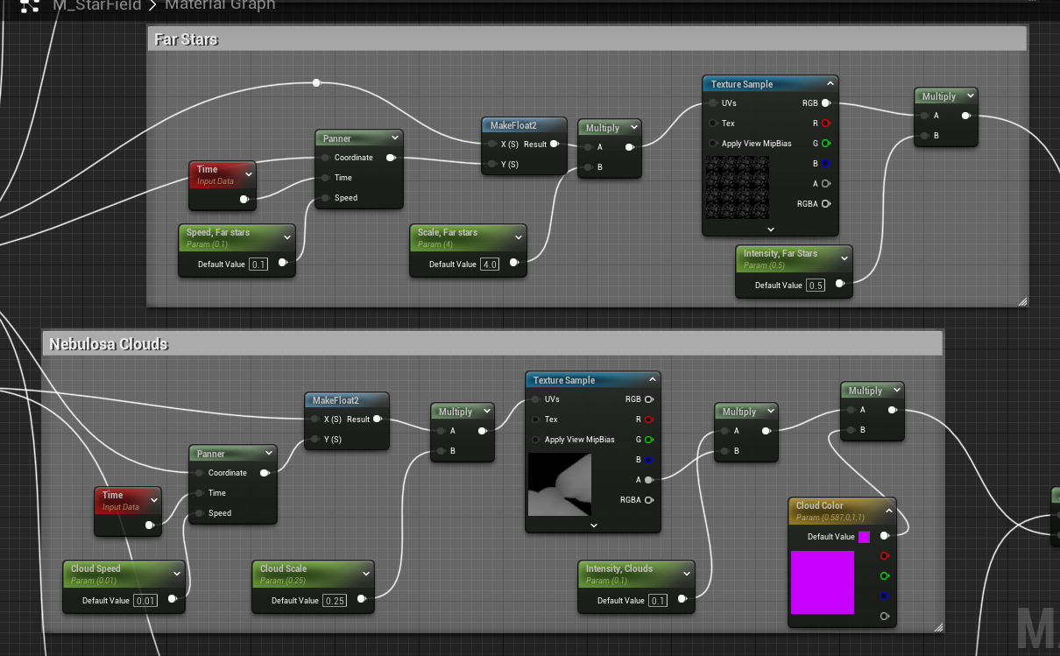
Task: Click the Material Graph breadcrumb
Action: (220, 5)
